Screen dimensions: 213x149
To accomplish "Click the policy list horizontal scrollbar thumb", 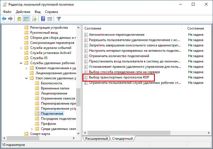I will (x=129, y=133).
